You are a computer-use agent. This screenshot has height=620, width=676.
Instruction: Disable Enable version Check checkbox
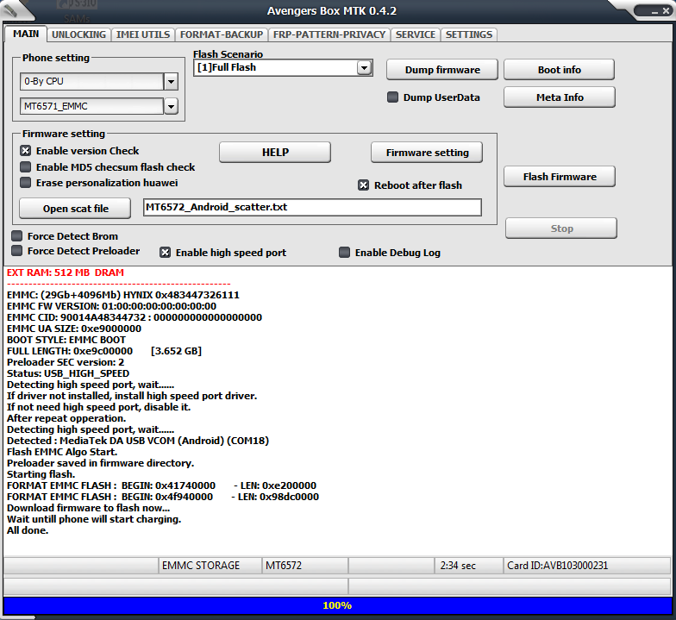26,150
